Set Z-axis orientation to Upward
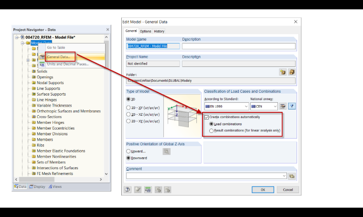 coord(128,152)
